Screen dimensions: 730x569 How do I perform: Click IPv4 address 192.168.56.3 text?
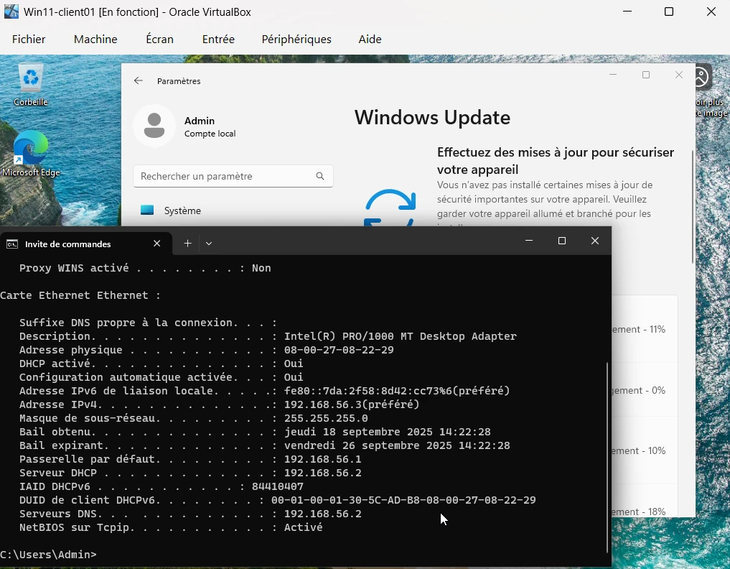click(x=322, y=404)
